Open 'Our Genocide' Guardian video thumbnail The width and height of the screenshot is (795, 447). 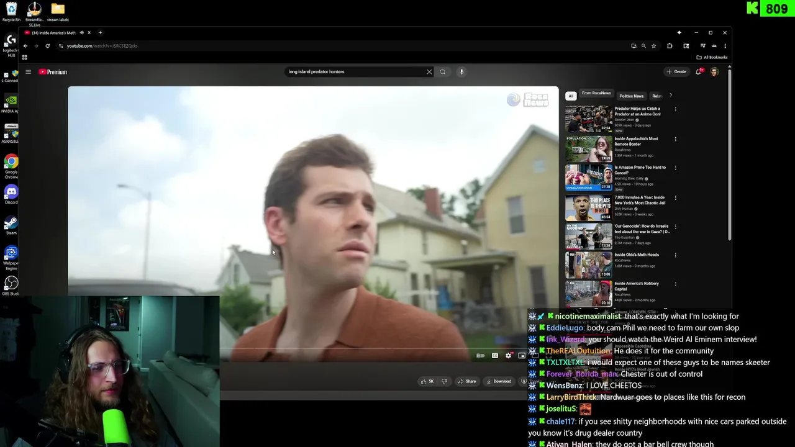pyautogui.click(x=588, y=235)
